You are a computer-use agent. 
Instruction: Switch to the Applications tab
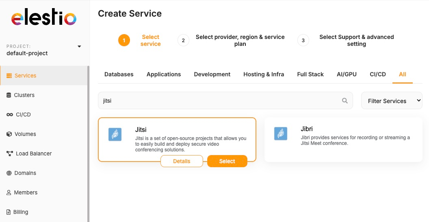point(164,74)
